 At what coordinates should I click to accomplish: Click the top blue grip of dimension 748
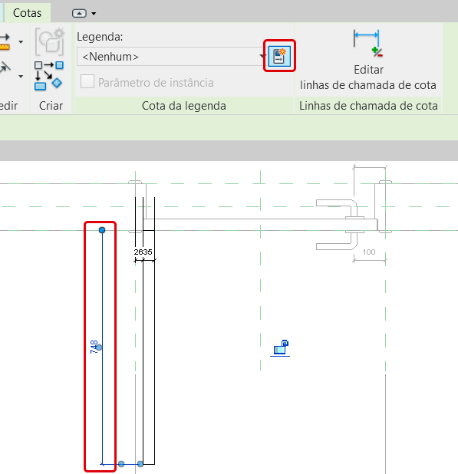pos(102,230)
